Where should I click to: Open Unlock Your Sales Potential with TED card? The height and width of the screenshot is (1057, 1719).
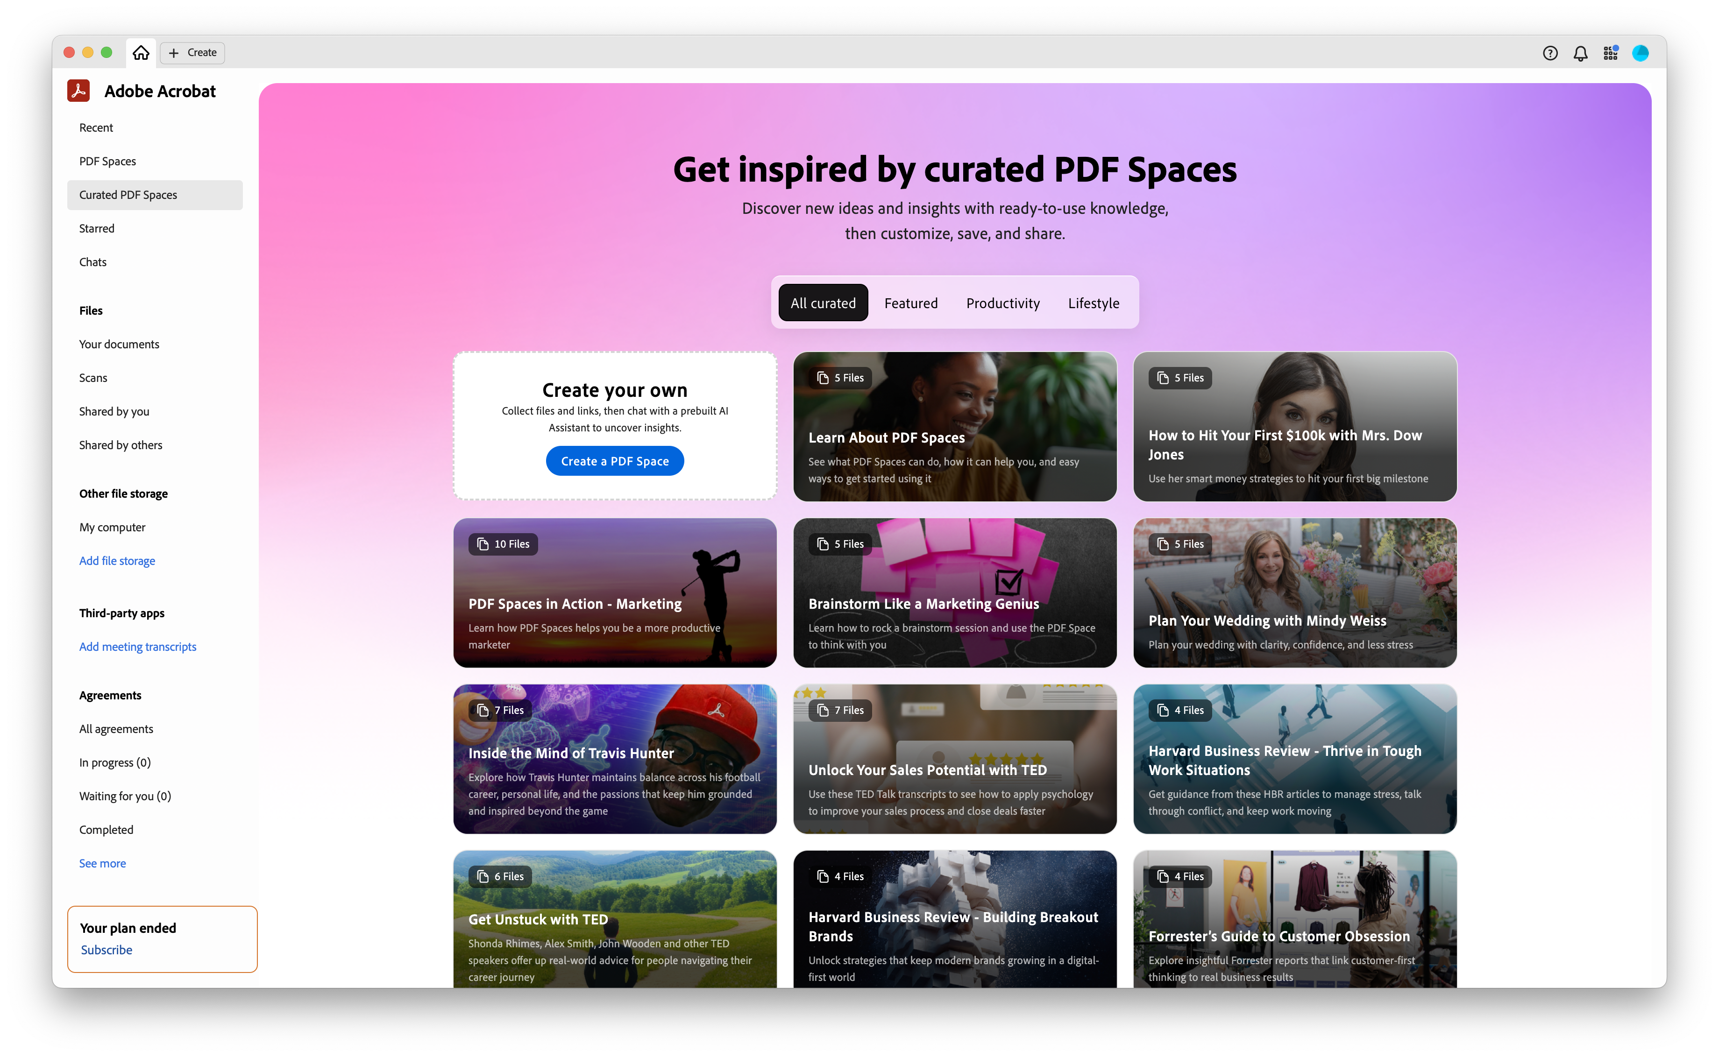(x=955, y=759)
